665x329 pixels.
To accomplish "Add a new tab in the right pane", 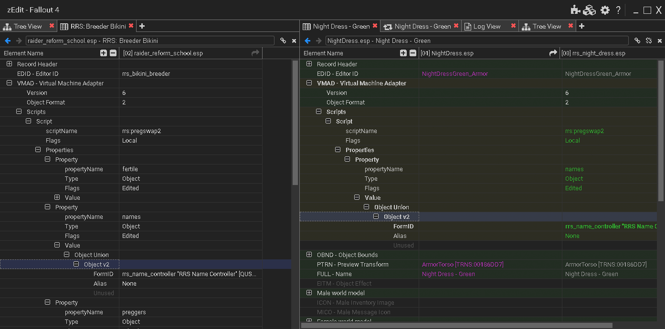I will [x=581, y=26].
